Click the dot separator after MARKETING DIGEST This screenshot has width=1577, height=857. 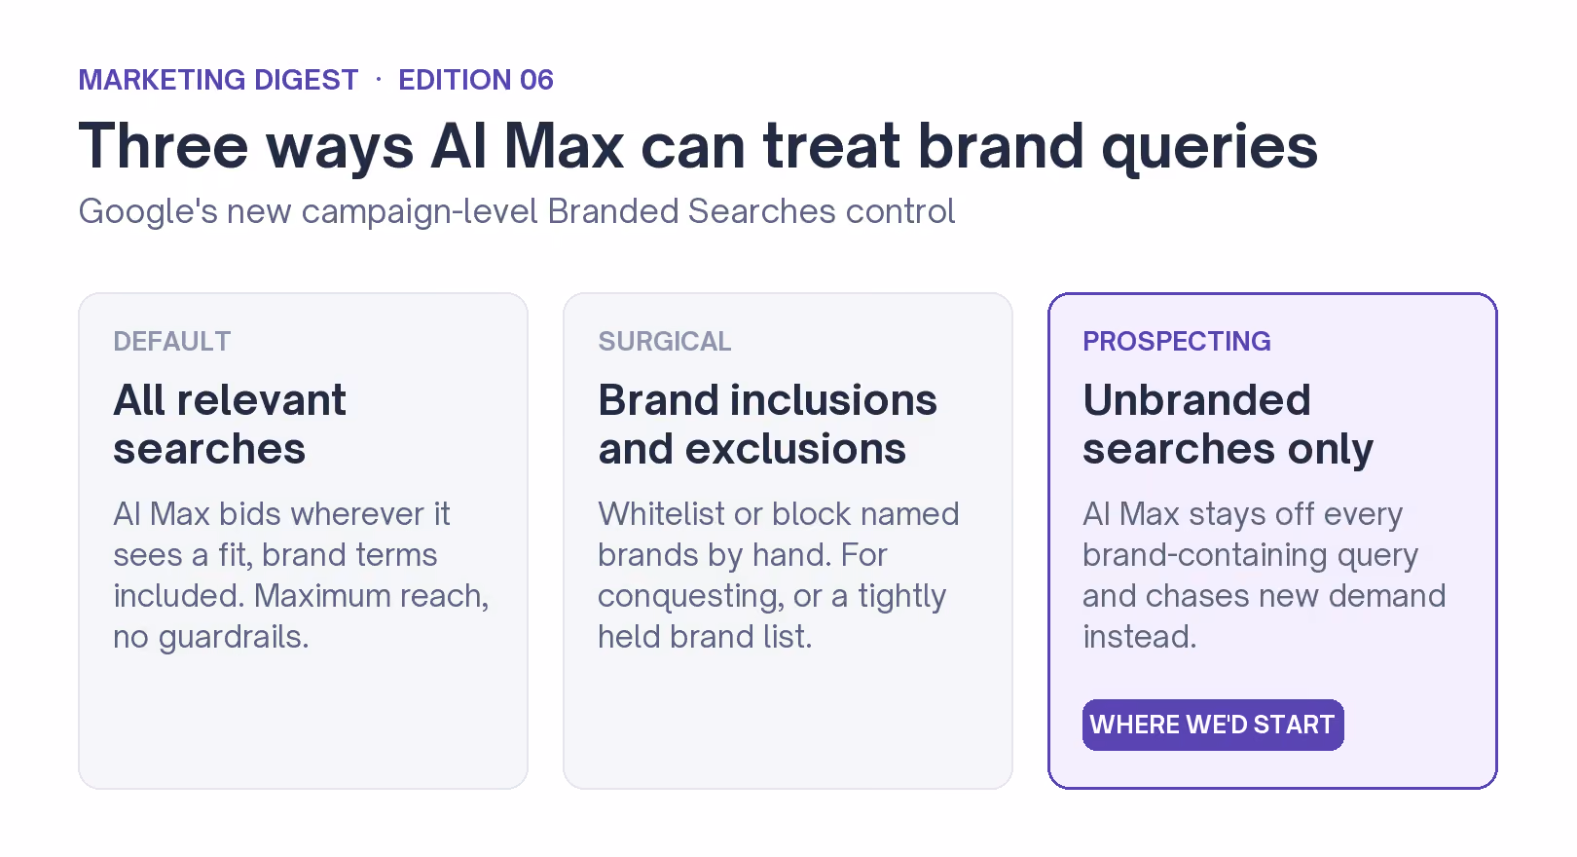pyautogui.click(x=379, y=80)
